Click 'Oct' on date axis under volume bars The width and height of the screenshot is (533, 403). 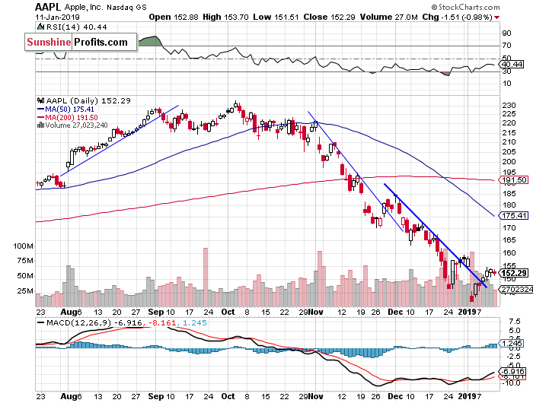(x=228, y=312)
